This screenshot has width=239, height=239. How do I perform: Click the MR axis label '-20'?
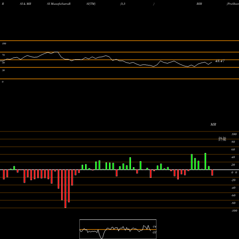pyautogui.click(x=233, y=180)
